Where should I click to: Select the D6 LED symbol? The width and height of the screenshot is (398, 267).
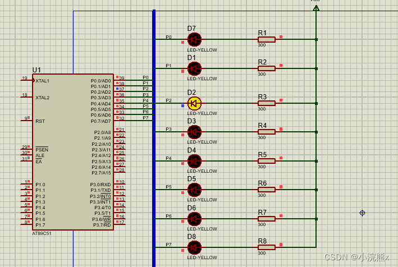click(x=194, y=219)
